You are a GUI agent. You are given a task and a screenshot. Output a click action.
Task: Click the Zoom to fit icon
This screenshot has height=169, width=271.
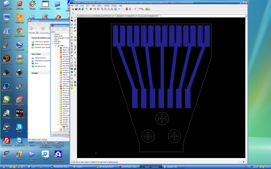coord(103,9)
